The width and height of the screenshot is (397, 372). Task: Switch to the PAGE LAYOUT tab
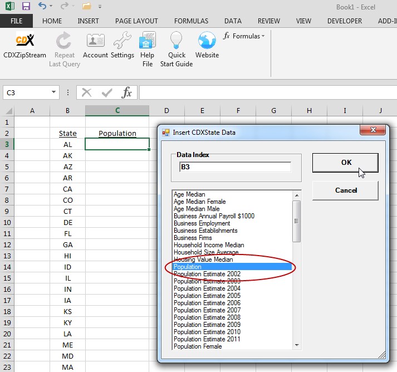(136, 21)
